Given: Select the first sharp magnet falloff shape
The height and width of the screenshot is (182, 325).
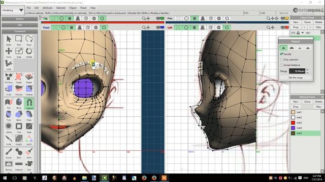Looking at the screenshot, I should (283, 48).
